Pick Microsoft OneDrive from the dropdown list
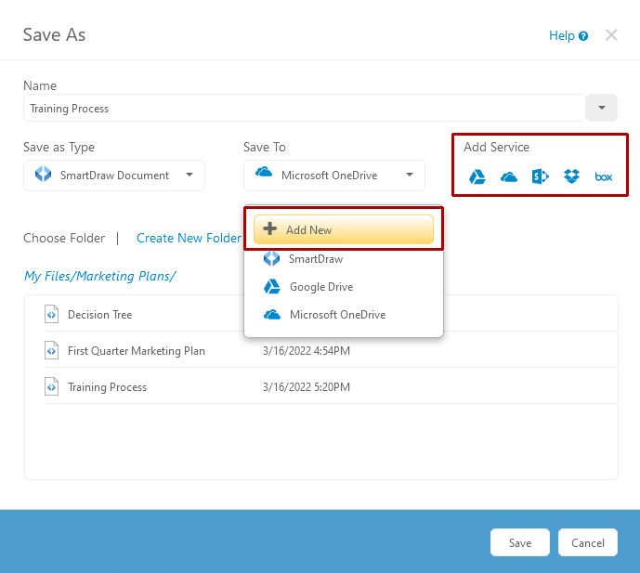This screenshot has width=640, height=573. tap(336, 315)
